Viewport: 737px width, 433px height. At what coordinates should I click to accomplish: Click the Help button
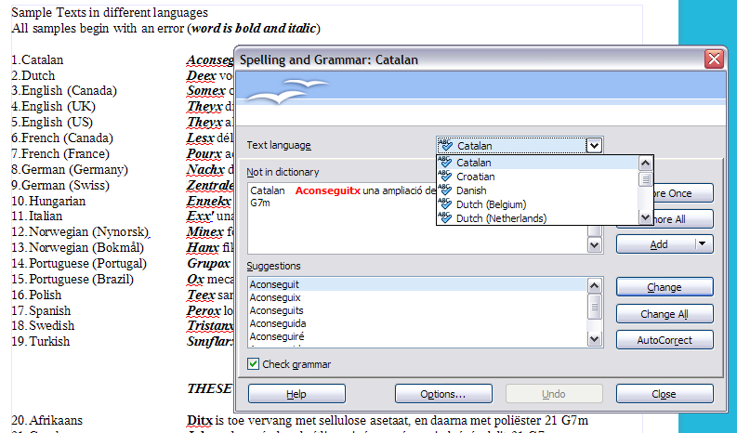click(296, 394)
